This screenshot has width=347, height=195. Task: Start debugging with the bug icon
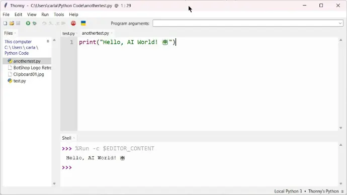click(35, 23)
